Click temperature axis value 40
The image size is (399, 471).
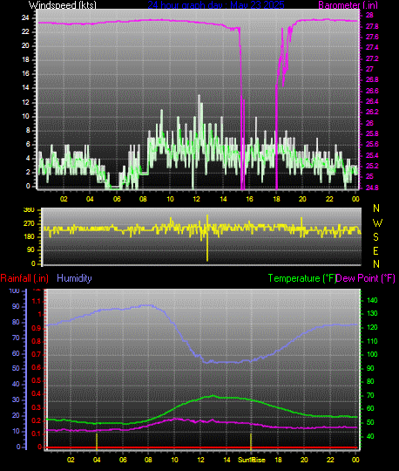click(370, 436)
